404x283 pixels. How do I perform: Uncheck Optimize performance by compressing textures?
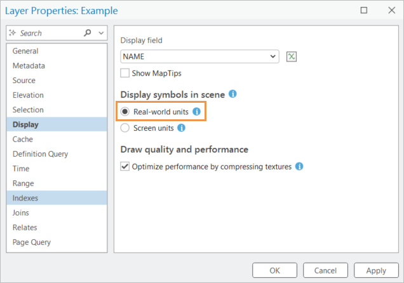point(125,167)
